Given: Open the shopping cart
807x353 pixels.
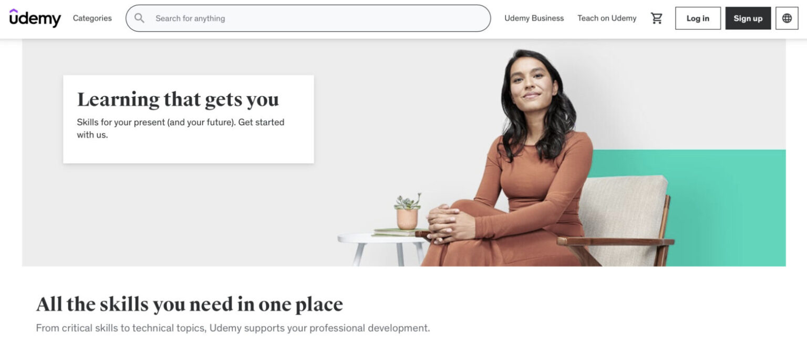Looking at the screenshot, I should [x=656, y=18].
